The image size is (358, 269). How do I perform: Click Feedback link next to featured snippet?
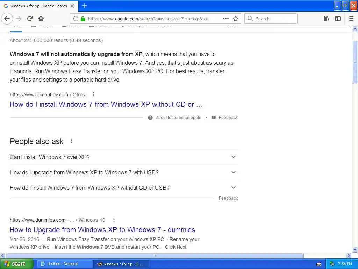(228, 118)
